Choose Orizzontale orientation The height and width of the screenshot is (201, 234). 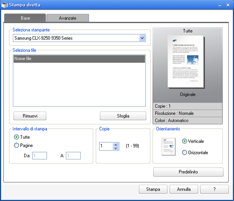(x=184, y=153)
